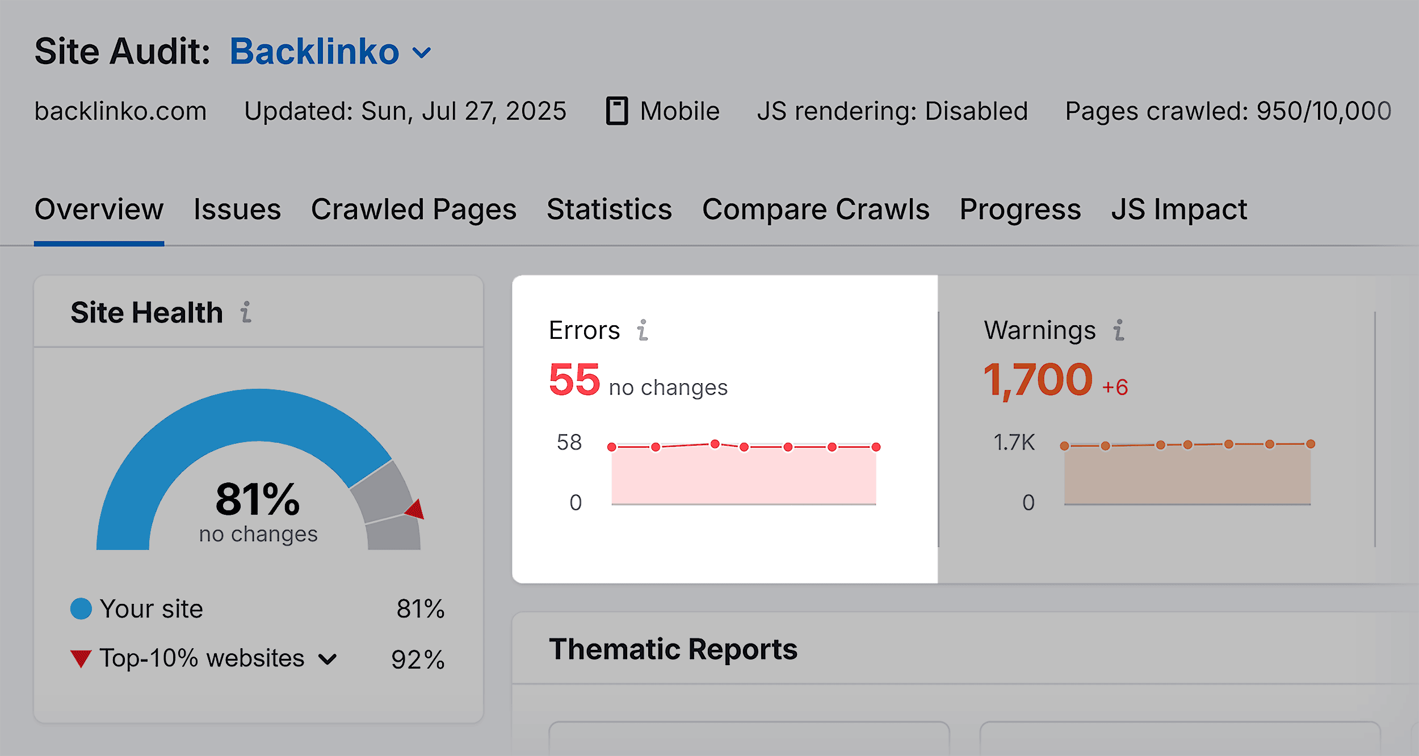The width and height of the screenshot is (1419, 756).
Task: Click the Warnings info icon
Action: (x=1119, y=330)
